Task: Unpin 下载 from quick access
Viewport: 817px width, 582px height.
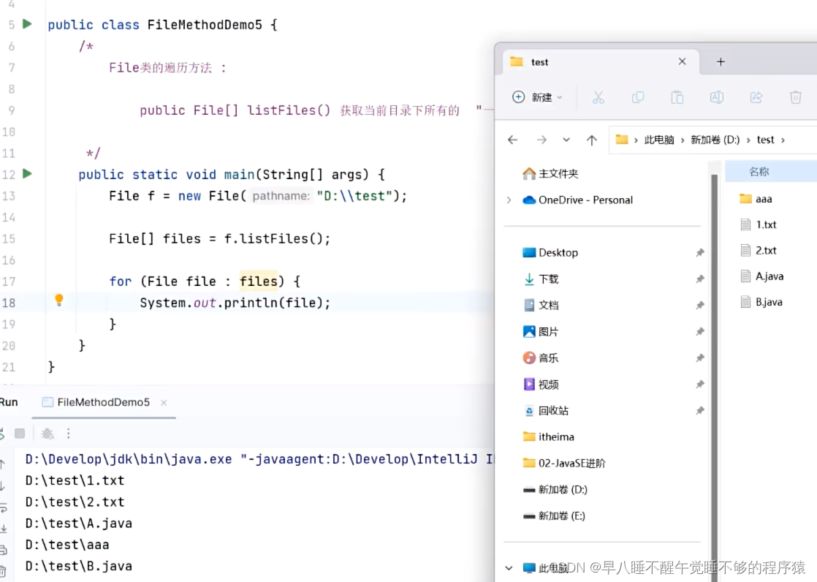Action: tap(699, 279)
